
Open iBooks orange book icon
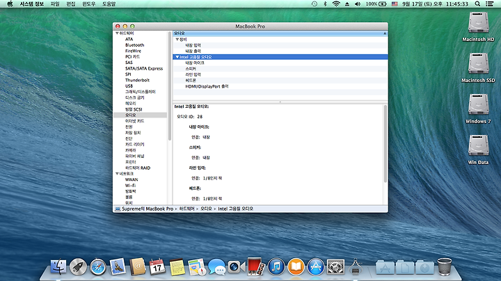296,267
